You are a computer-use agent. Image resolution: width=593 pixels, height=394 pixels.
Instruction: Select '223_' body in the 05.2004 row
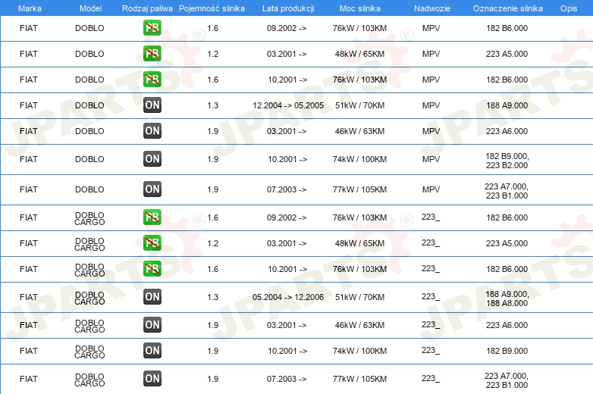tap(431, 297)
